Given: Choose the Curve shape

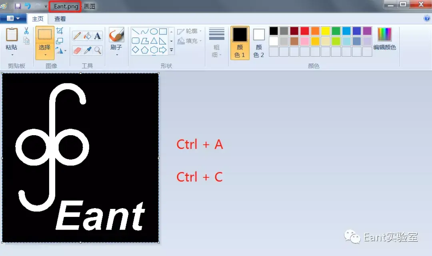Looking at the screenshot, I should pos(145,32).
